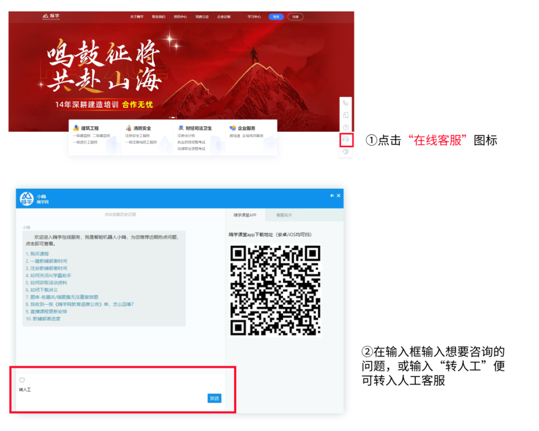This screenshot has width=539, height=431.
Task: Open the 党建公益 nav item
Action: point(202,17)
